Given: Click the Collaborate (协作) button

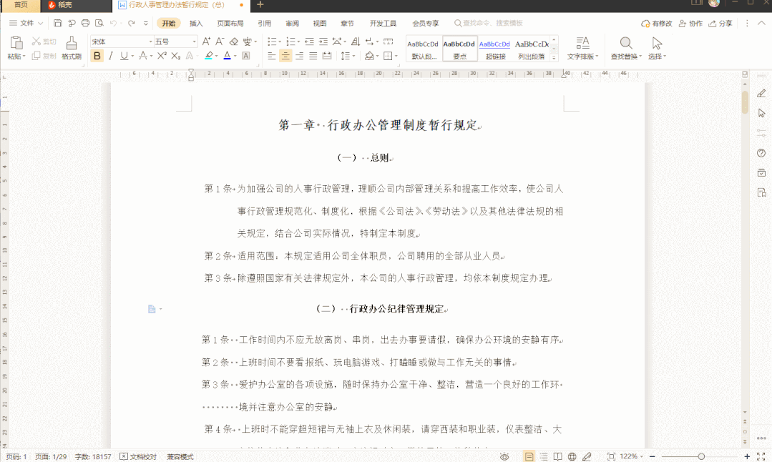Looking at the screenshot, I should [690, 23].
